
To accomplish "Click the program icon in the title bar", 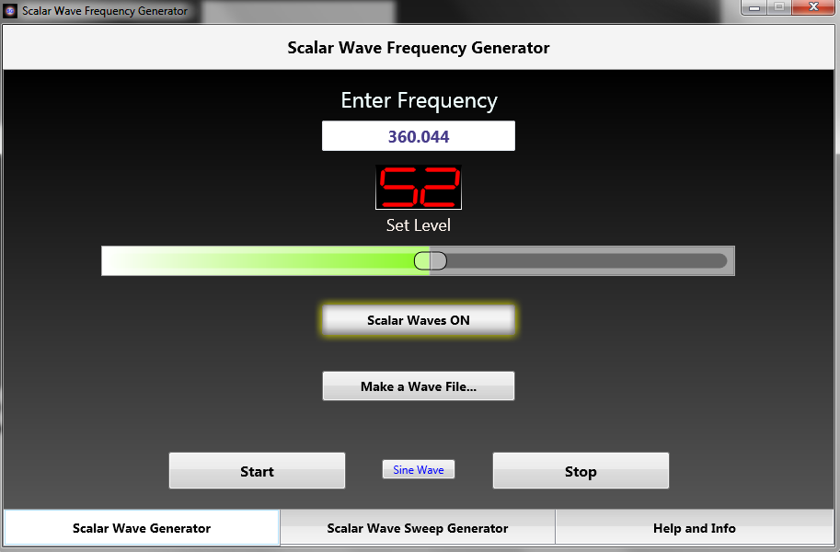I will click(x=9, y=12).
